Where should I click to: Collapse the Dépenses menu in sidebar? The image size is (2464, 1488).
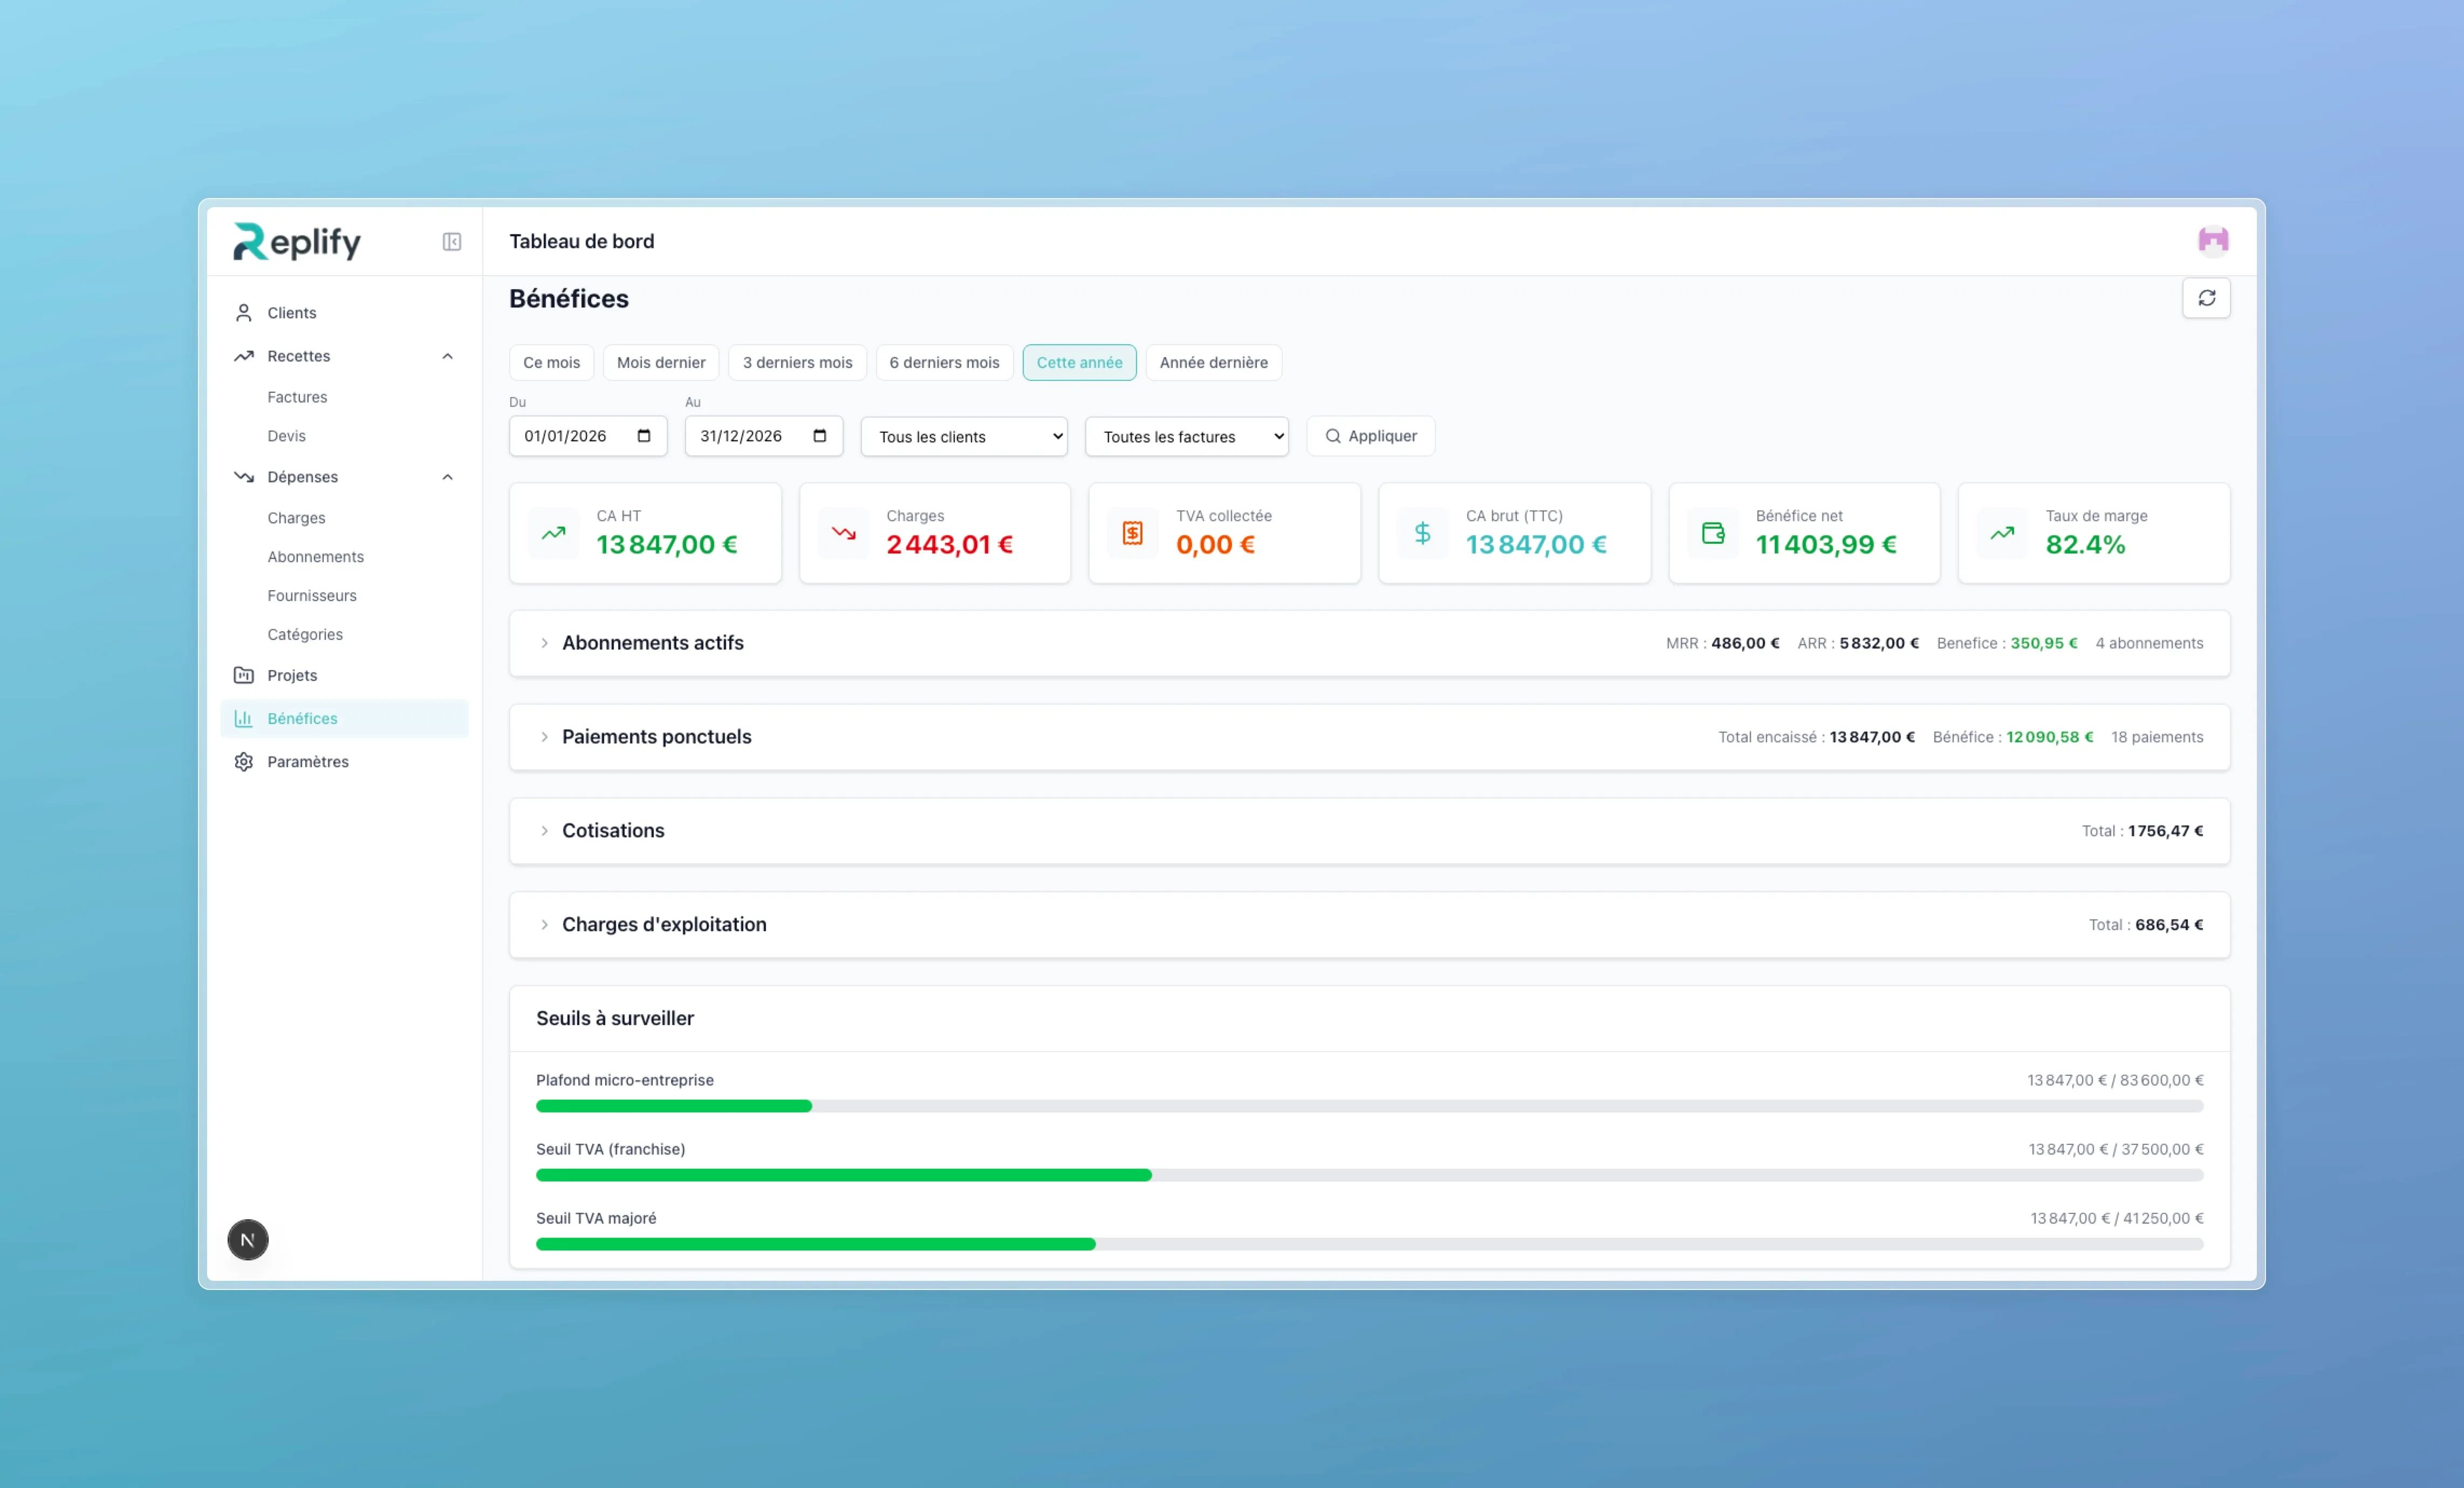[447, 477]
